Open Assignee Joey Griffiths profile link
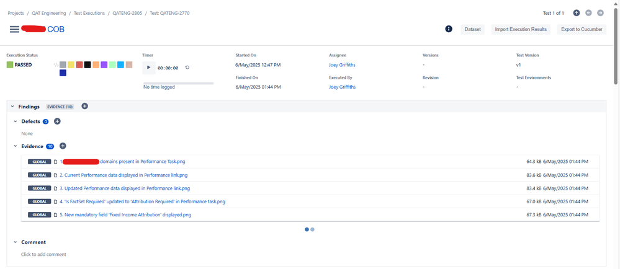This screenshot has height=269, width=620. (x=342, y=65)
